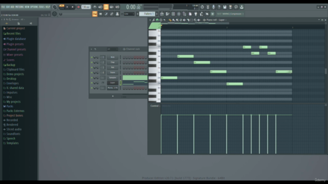Select the piano roll delete tool
The height and width of the screenshot is (184, 328).
coord(181,20)
